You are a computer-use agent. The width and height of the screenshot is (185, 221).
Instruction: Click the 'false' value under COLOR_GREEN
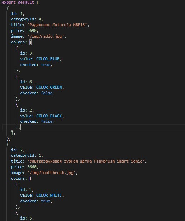47,93
